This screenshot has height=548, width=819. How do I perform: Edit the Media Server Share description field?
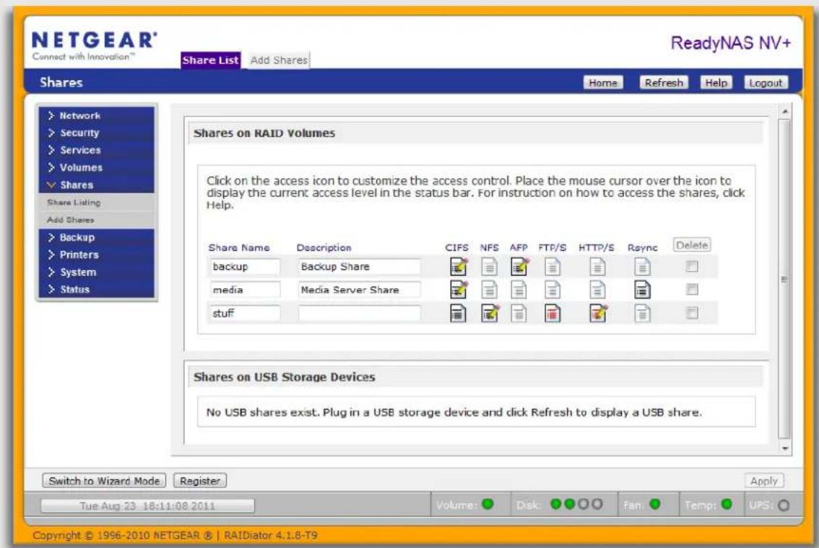[359, 290]
